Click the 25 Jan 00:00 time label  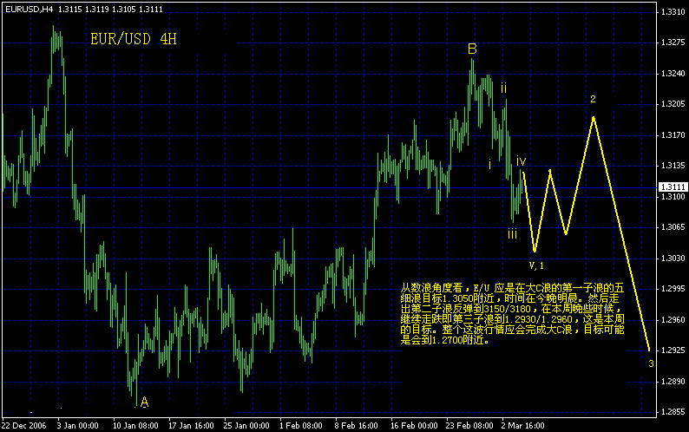click(246, 425)
